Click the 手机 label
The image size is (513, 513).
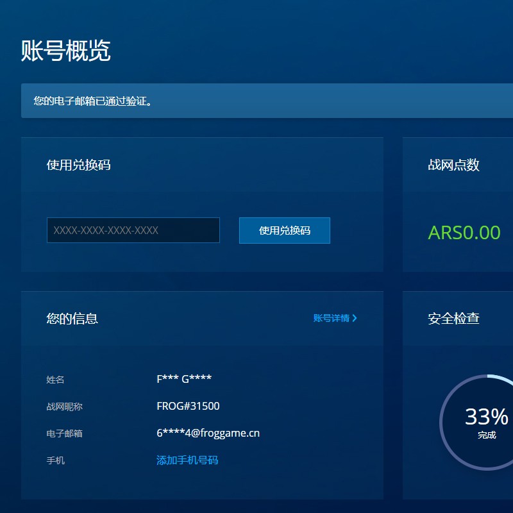56,460
